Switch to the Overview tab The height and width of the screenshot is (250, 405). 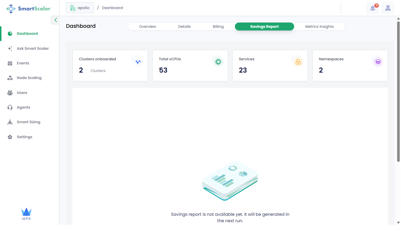[x=148, y=27]
